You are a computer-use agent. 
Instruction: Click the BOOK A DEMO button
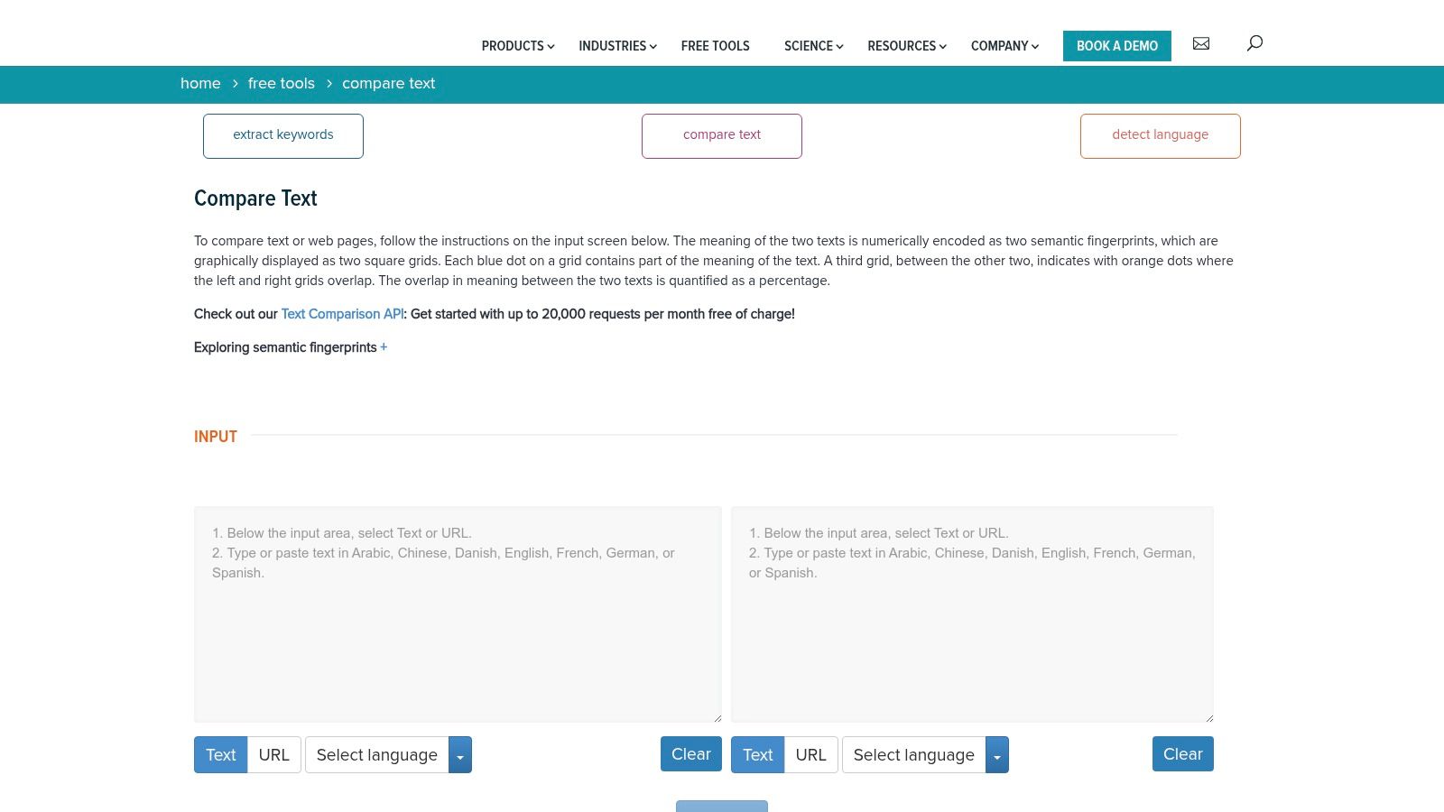(x=1116, y=46)
